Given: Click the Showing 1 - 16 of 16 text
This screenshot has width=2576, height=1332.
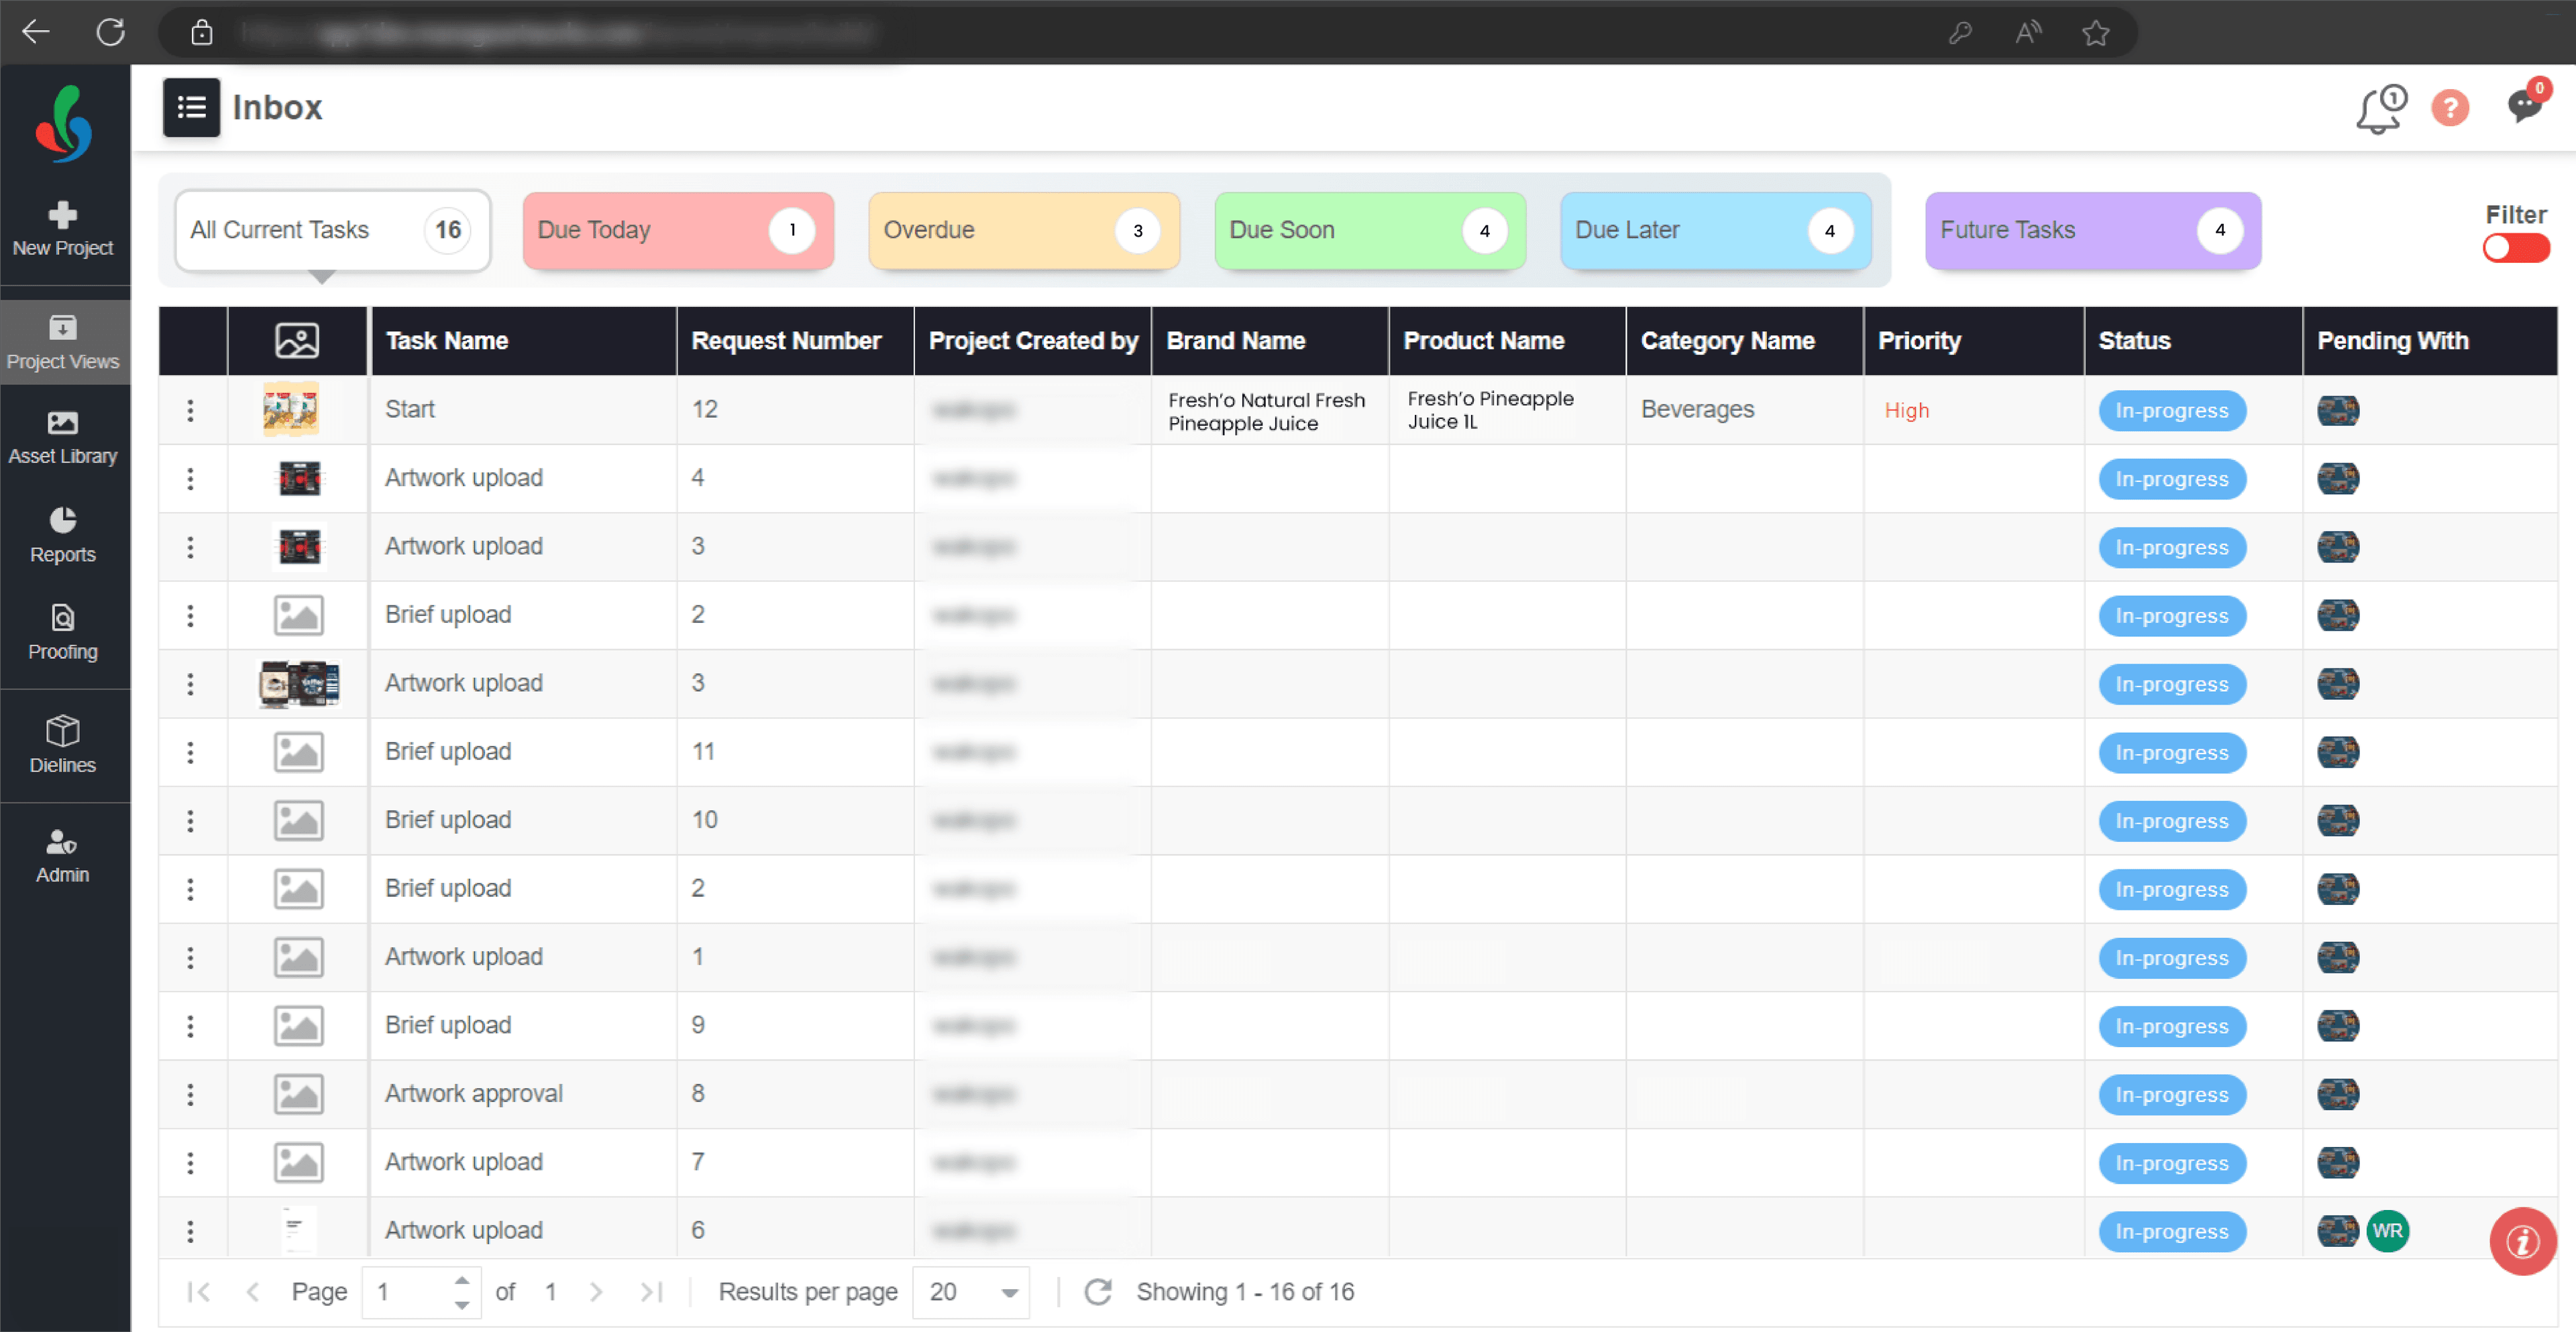Looking at the screenshot, I should [x=1245, y=1292].
